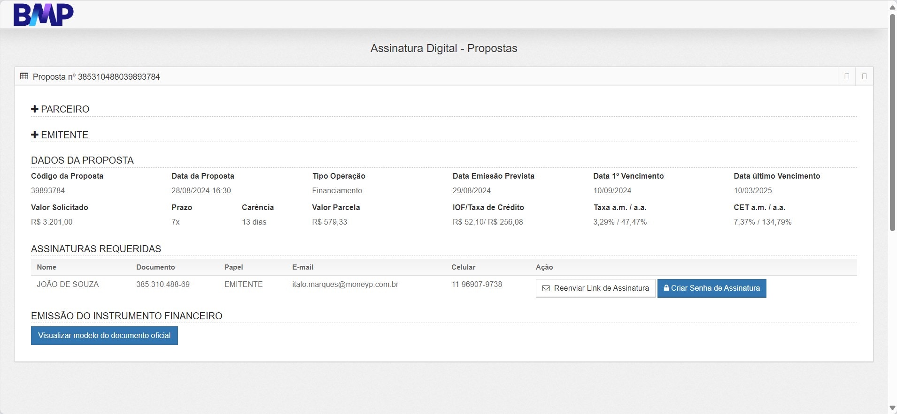
Task: Click the Nome column header
Action: pyautogui.click(x=46, y=267)
